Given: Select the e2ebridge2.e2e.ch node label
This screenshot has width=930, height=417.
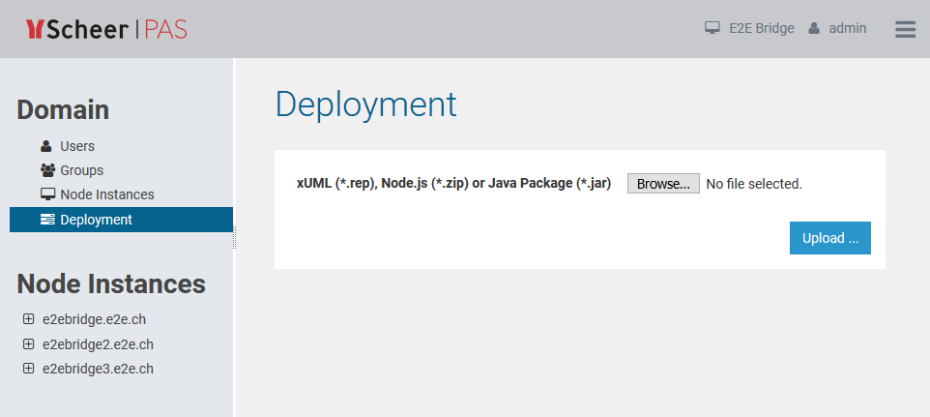Looking at the screenshot, I should [98, 343].
